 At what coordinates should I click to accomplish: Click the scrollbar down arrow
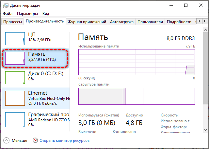(205, 130)
